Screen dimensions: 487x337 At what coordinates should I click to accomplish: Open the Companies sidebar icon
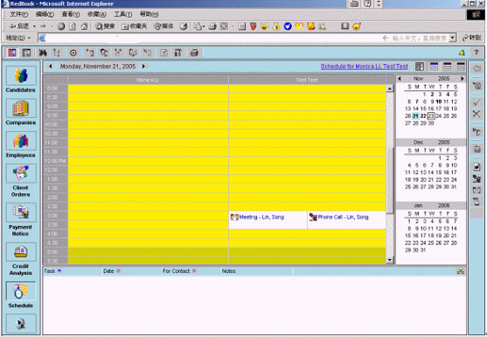tap(21, 109)
